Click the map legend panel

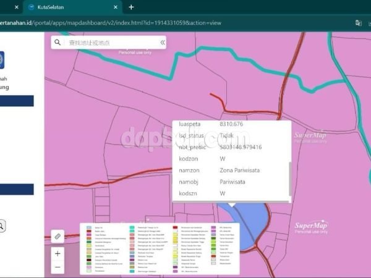[159, 248]
